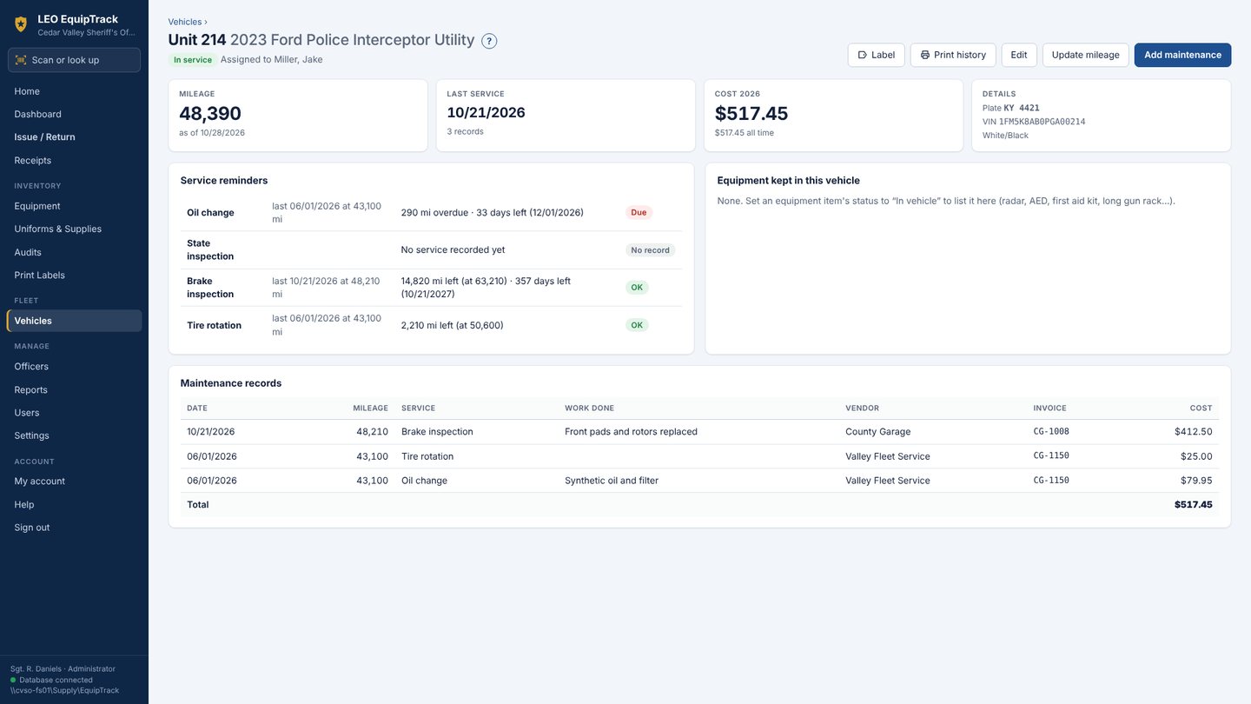Click 'Synthetic oil and filter' work entry
This screenshot has width=1251, height=704.
pos(612,481)
